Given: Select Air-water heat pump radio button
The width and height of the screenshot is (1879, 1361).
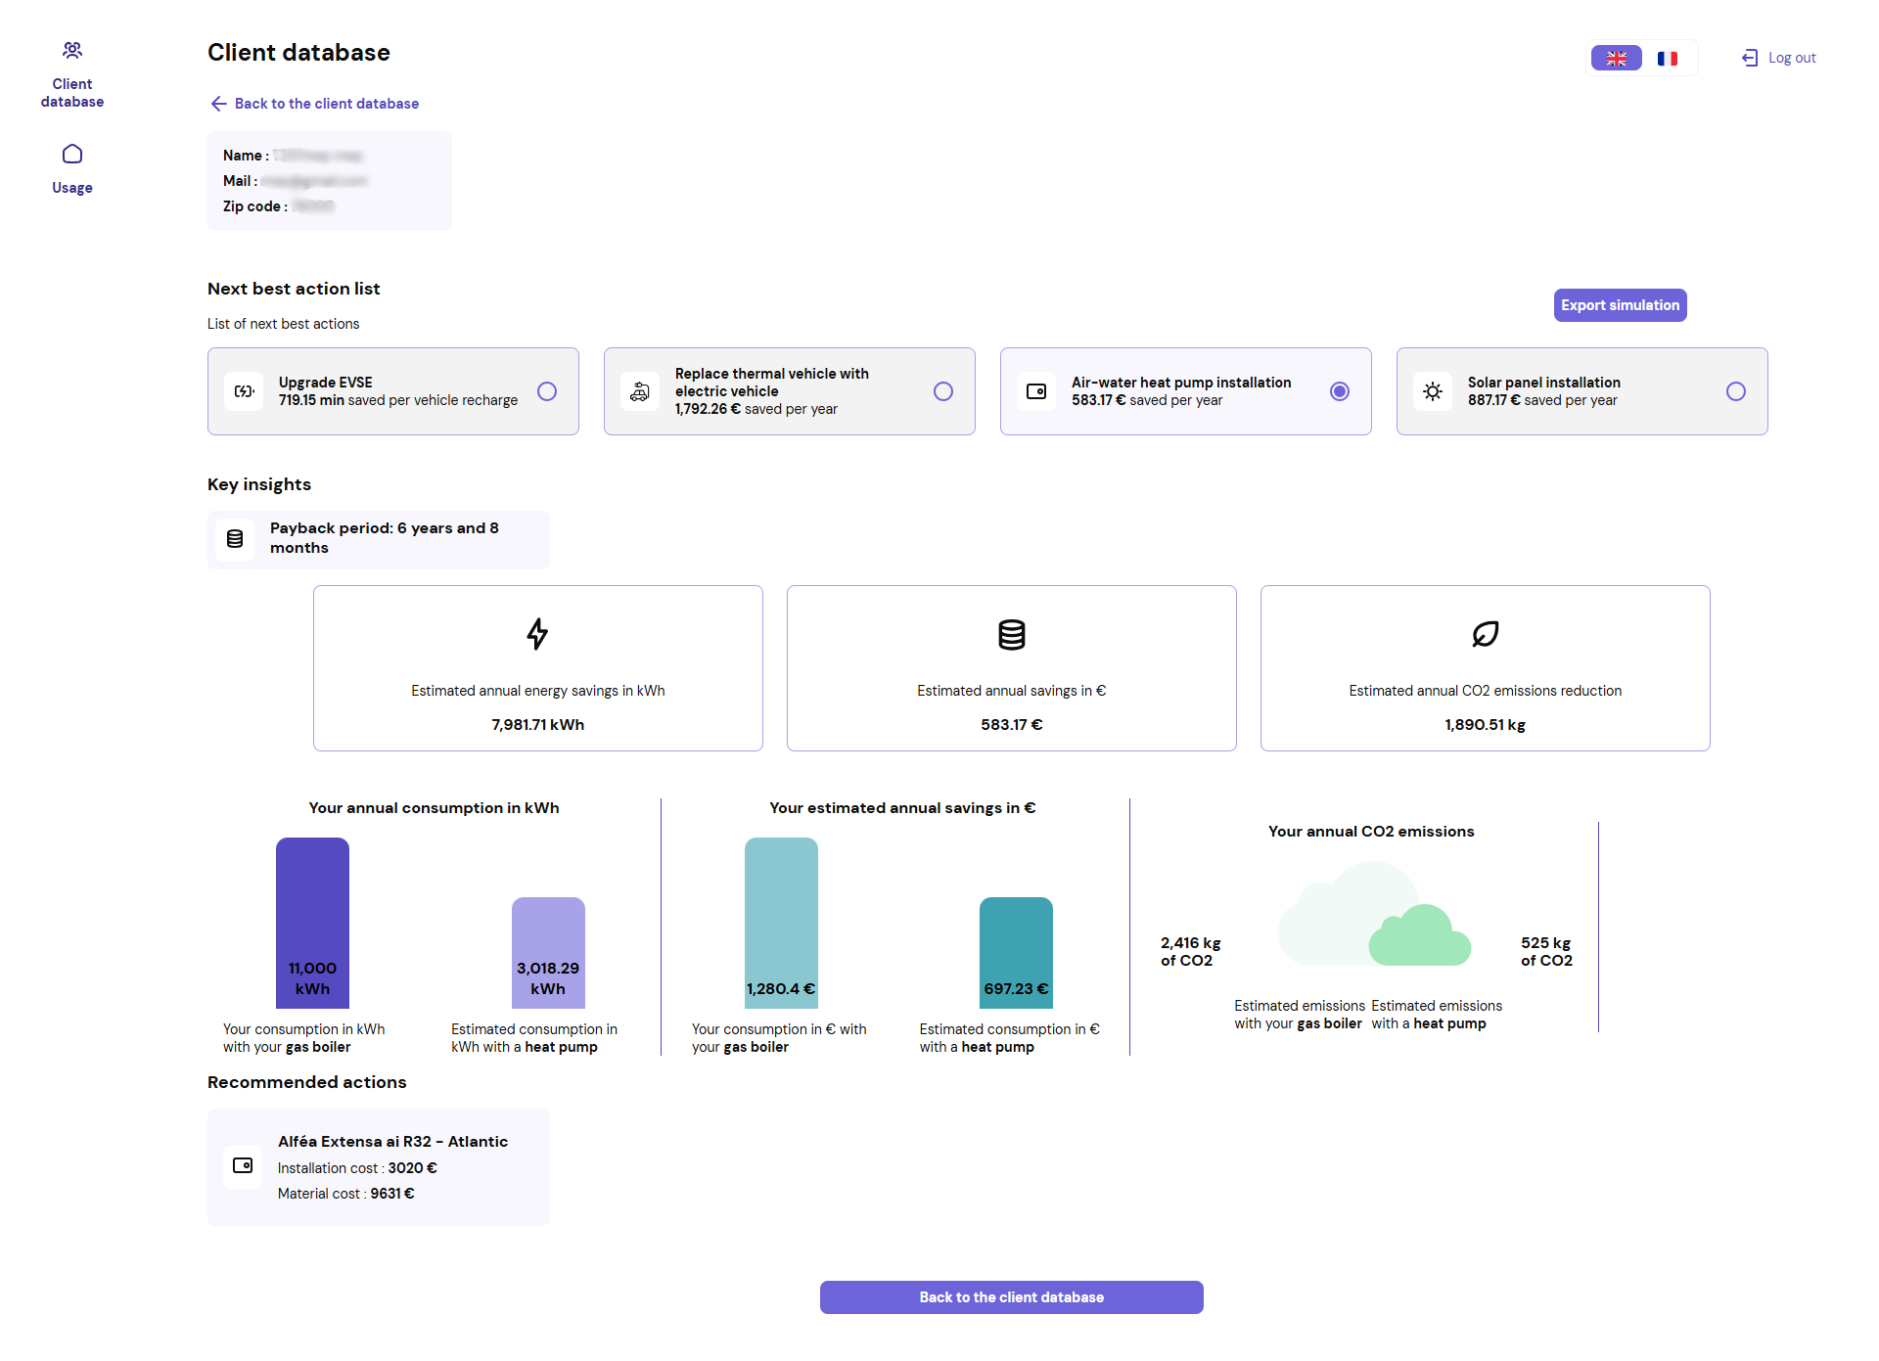Looking at the screenshot, I should [1340, 391].
